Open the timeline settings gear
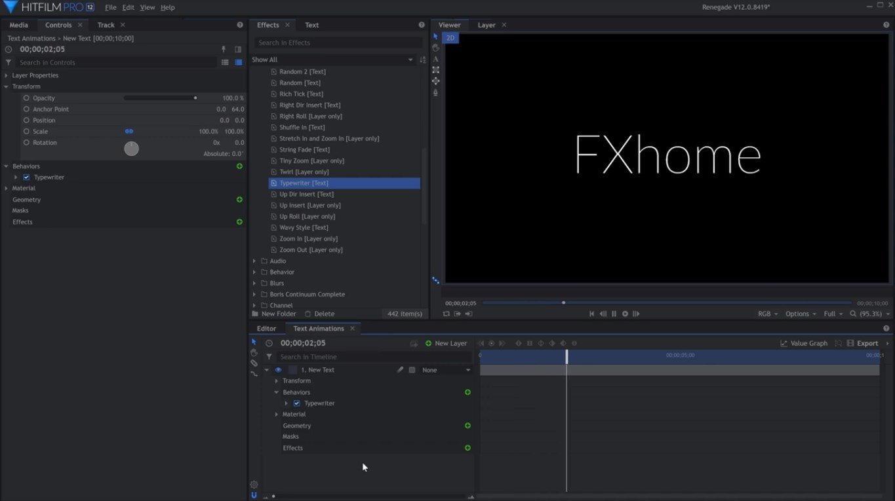The image size is (895, 501). point(254,485)
